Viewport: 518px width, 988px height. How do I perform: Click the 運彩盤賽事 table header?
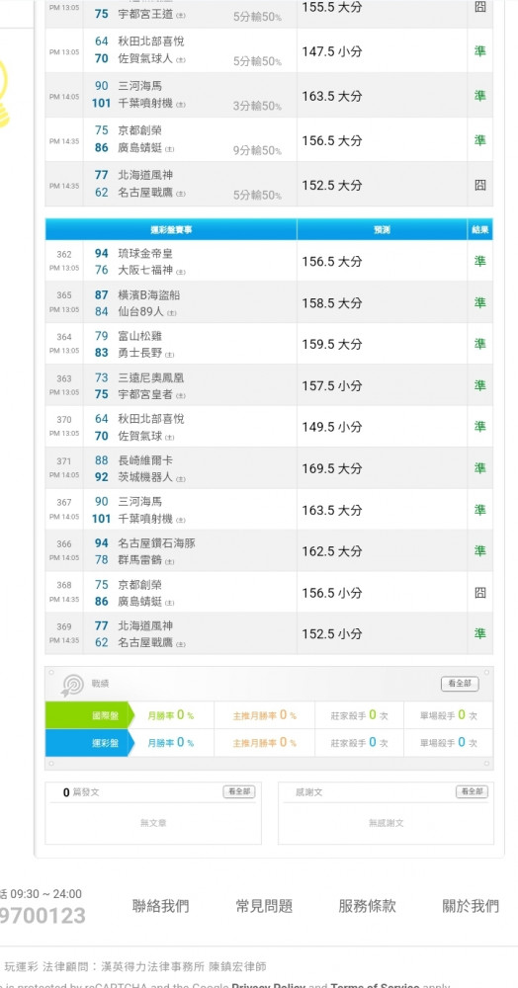(x=171, y=230)
